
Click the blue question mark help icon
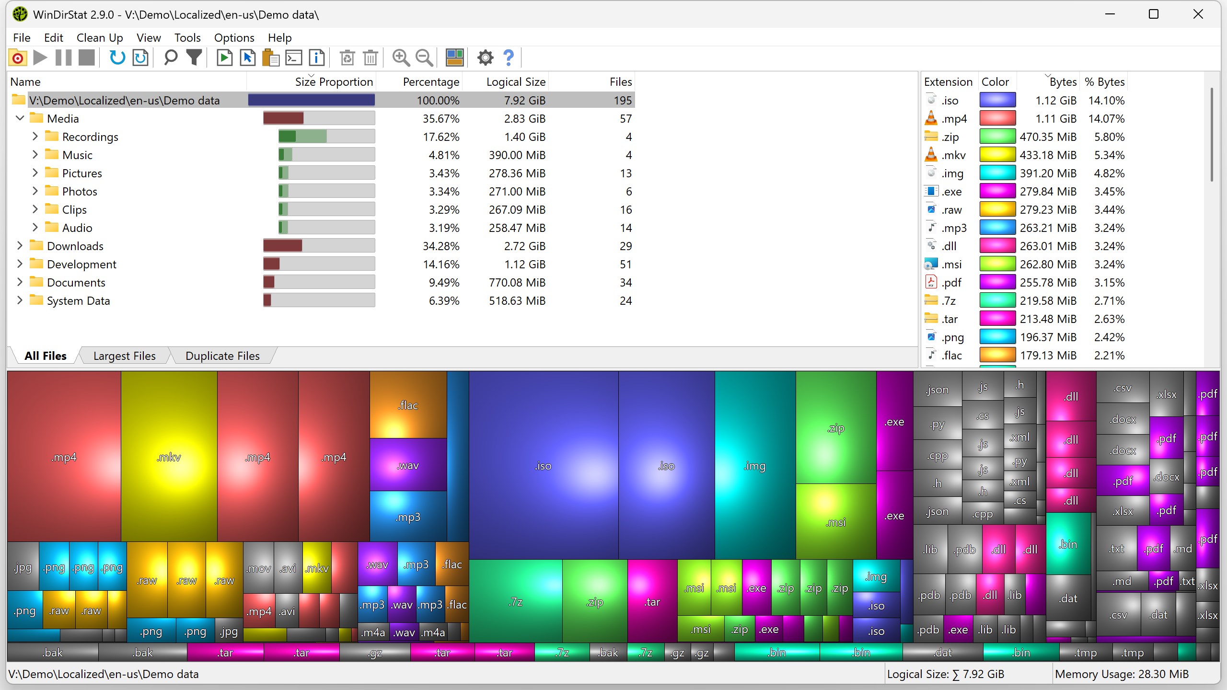pos(509,58)
